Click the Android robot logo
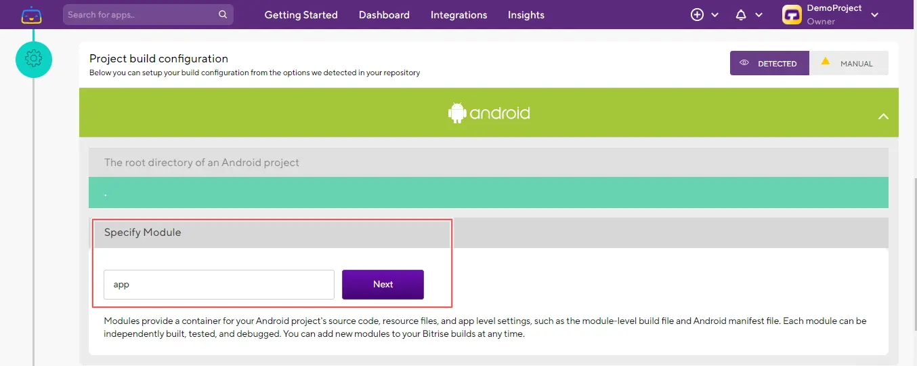Screen dimensions: 917x366 pyautogui.click(x=458, y=113)
